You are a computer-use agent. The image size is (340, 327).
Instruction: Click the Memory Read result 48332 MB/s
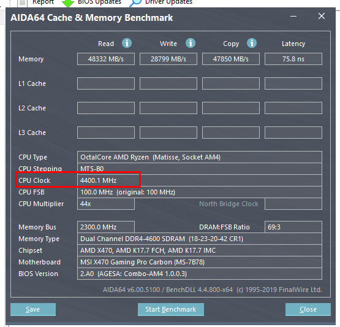[x=106, y=59]
